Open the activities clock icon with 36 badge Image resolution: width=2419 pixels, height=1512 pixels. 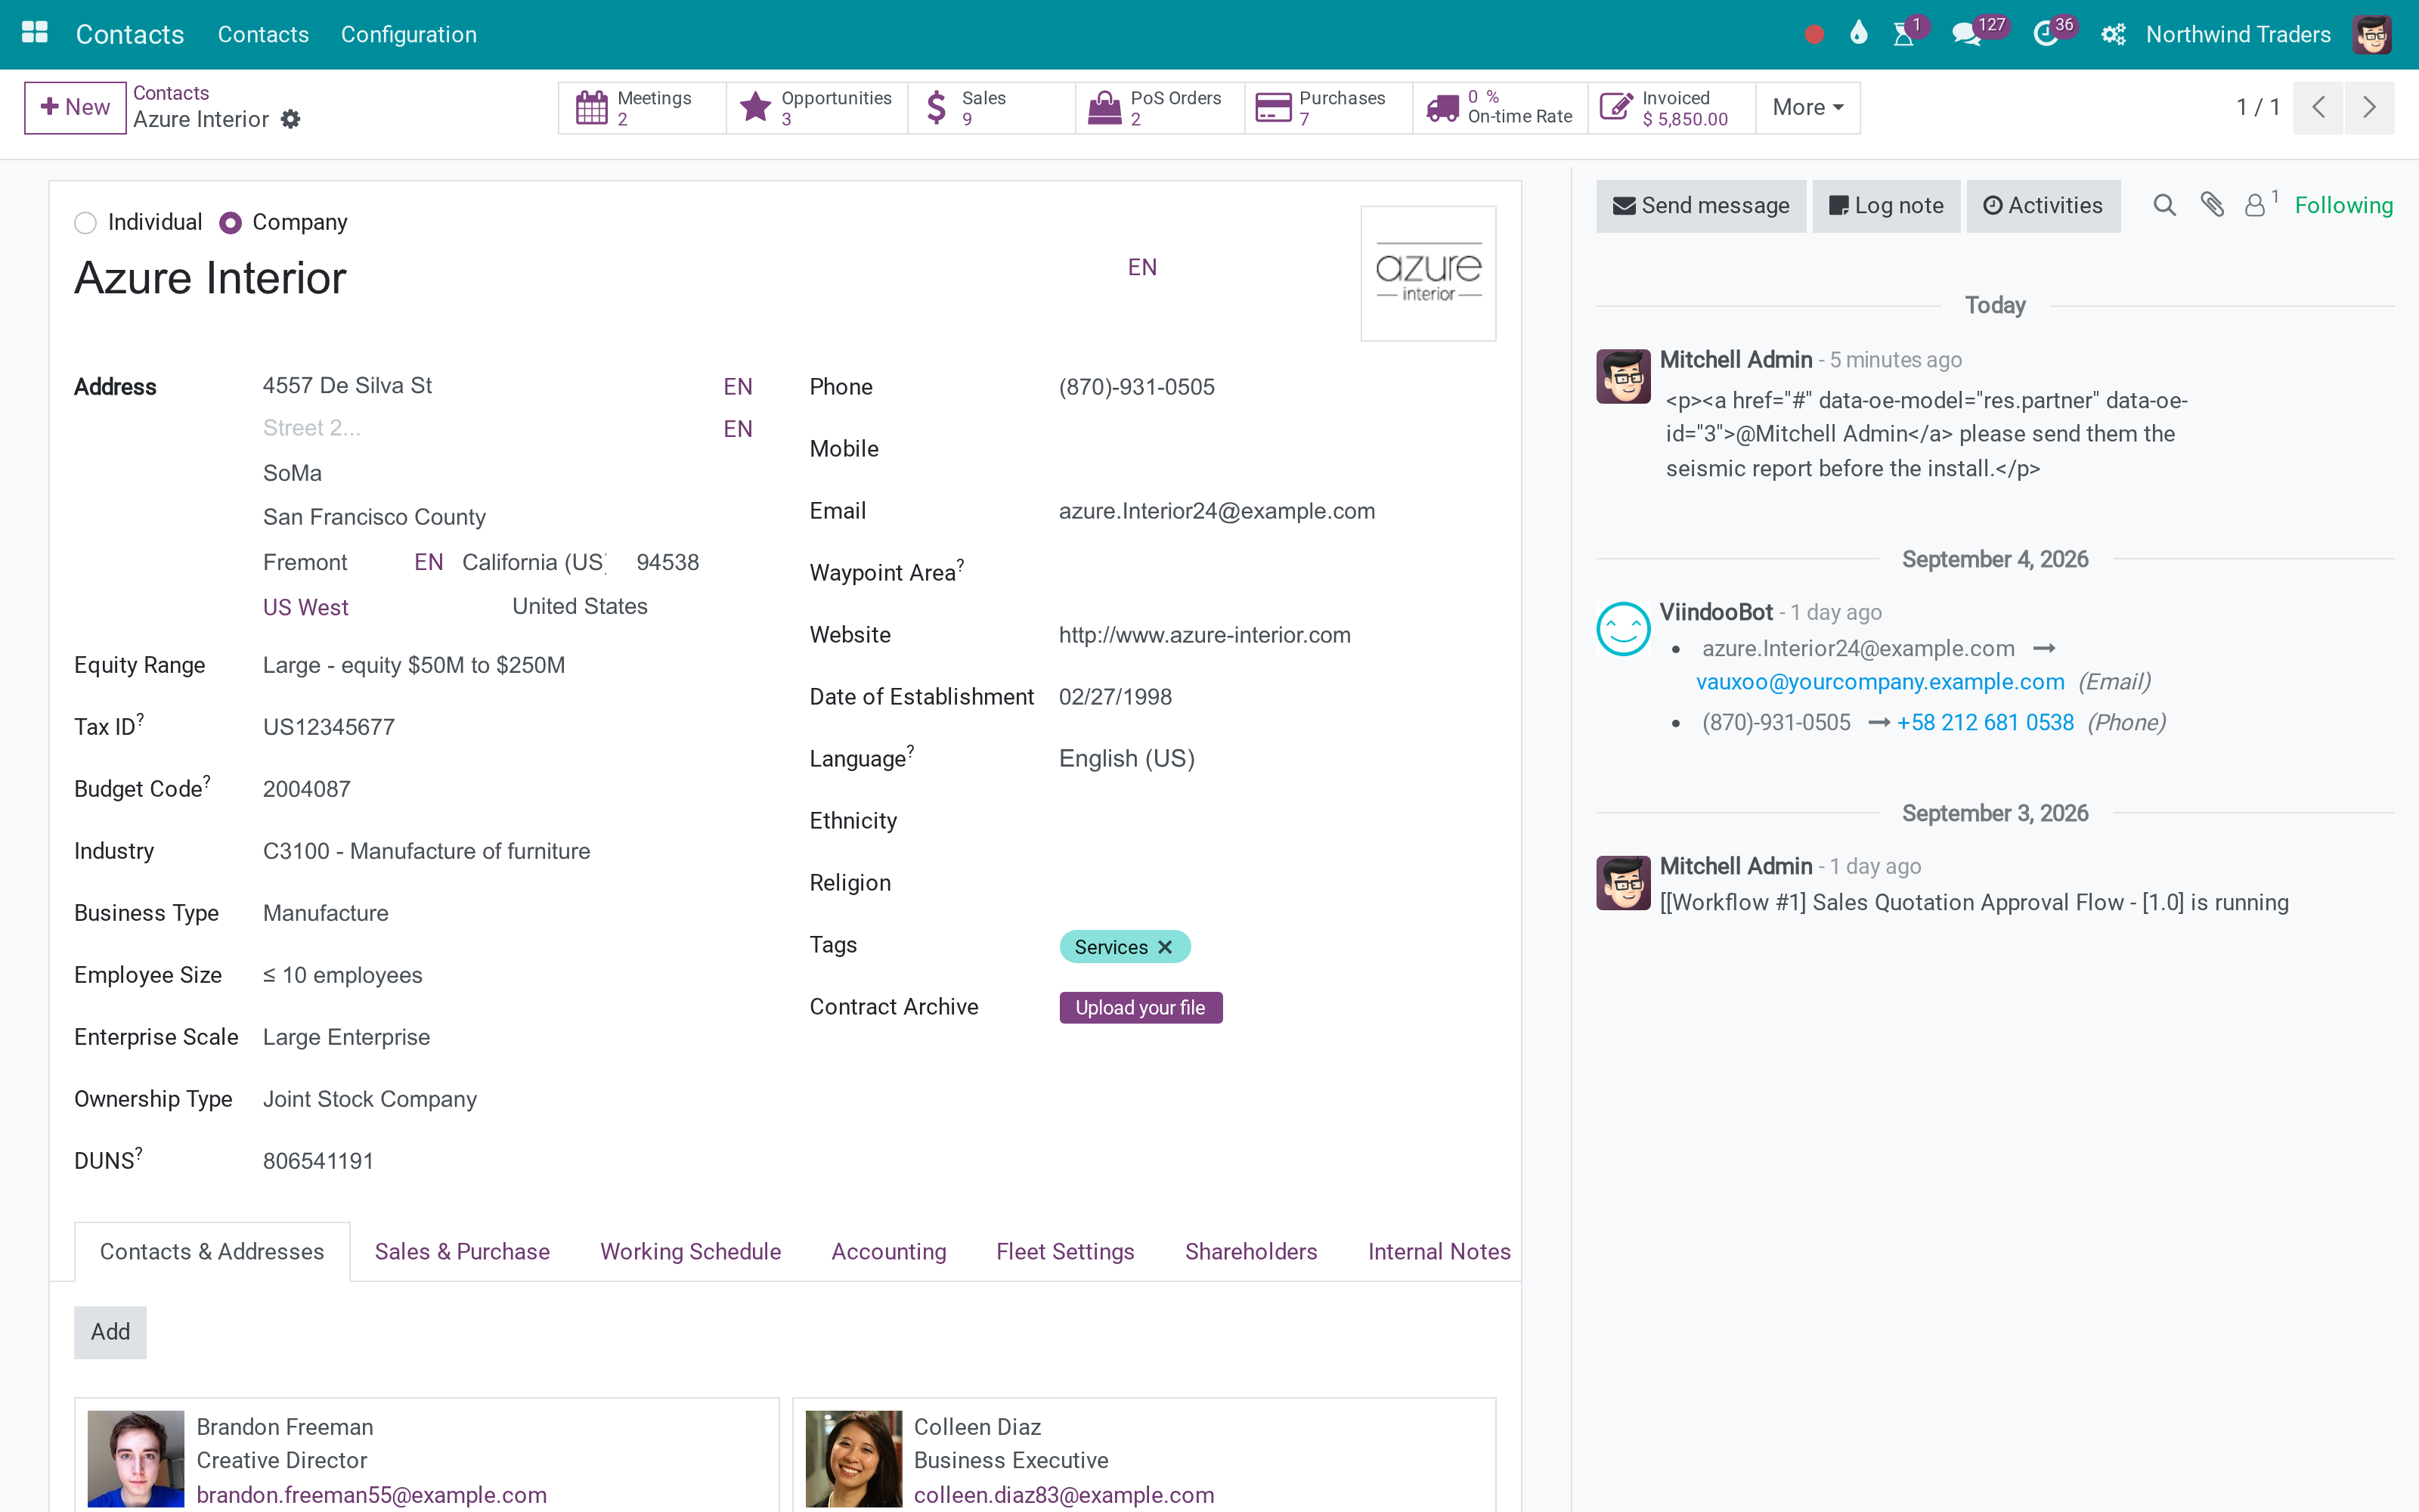click(2045, 34)
